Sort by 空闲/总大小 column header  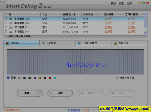point(71,14)
